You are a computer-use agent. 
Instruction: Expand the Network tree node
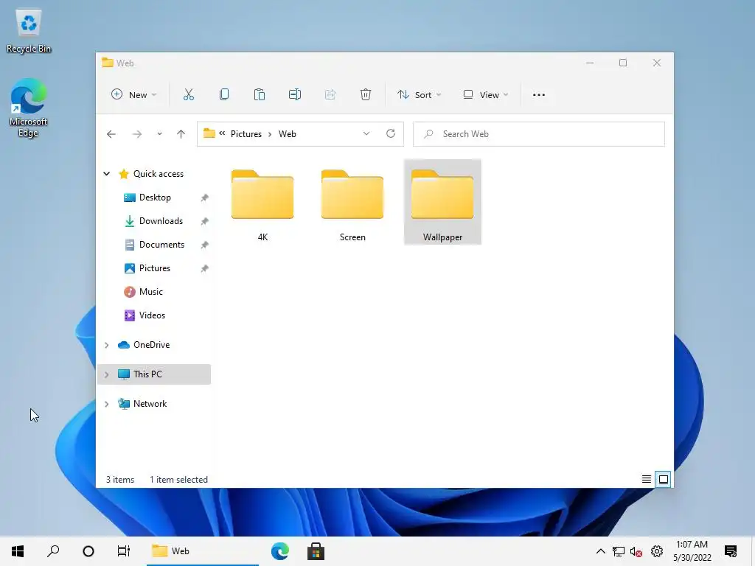click(x=107, y=404)
